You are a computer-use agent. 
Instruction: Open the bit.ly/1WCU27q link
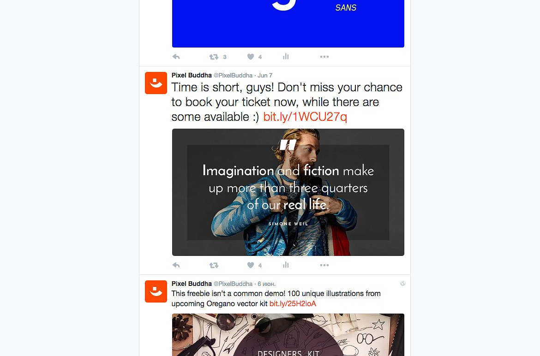[305, 117]
